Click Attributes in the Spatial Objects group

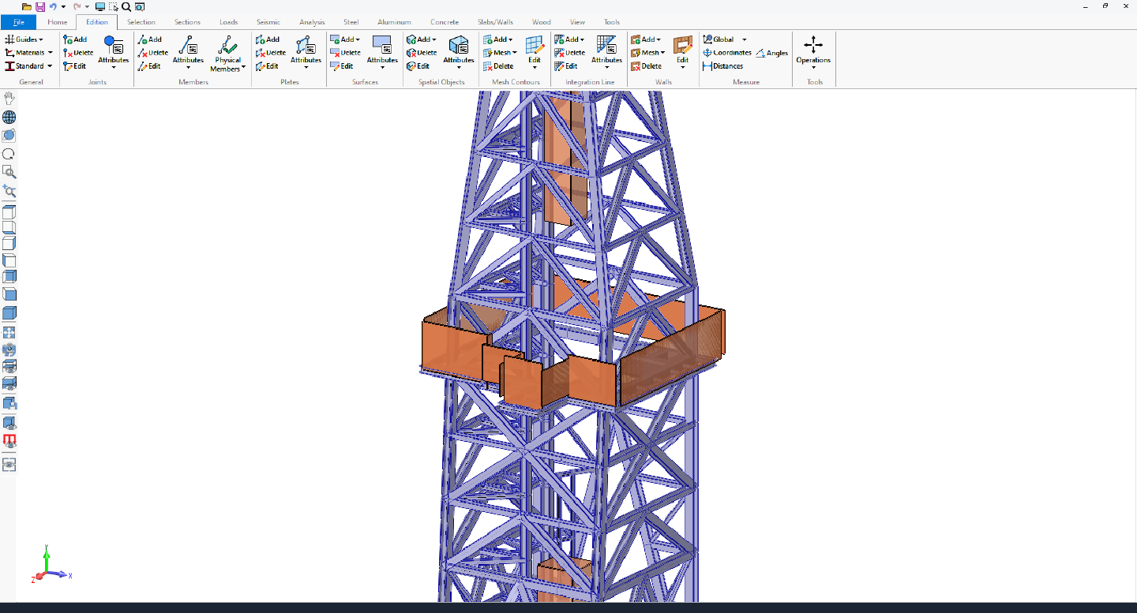pyautogui.click(x=458, y=57)
